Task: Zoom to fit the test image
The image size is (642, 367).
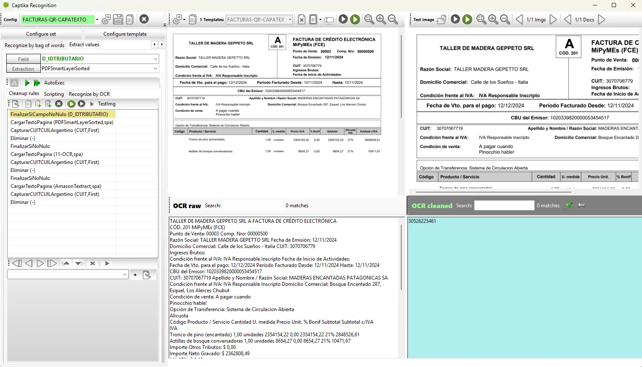Action: pos(481,19)
